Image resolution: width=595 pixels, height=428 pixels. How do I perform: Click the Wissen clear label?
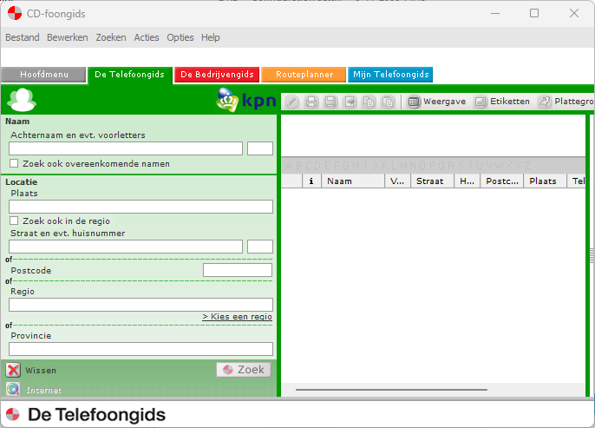point(41,371)
